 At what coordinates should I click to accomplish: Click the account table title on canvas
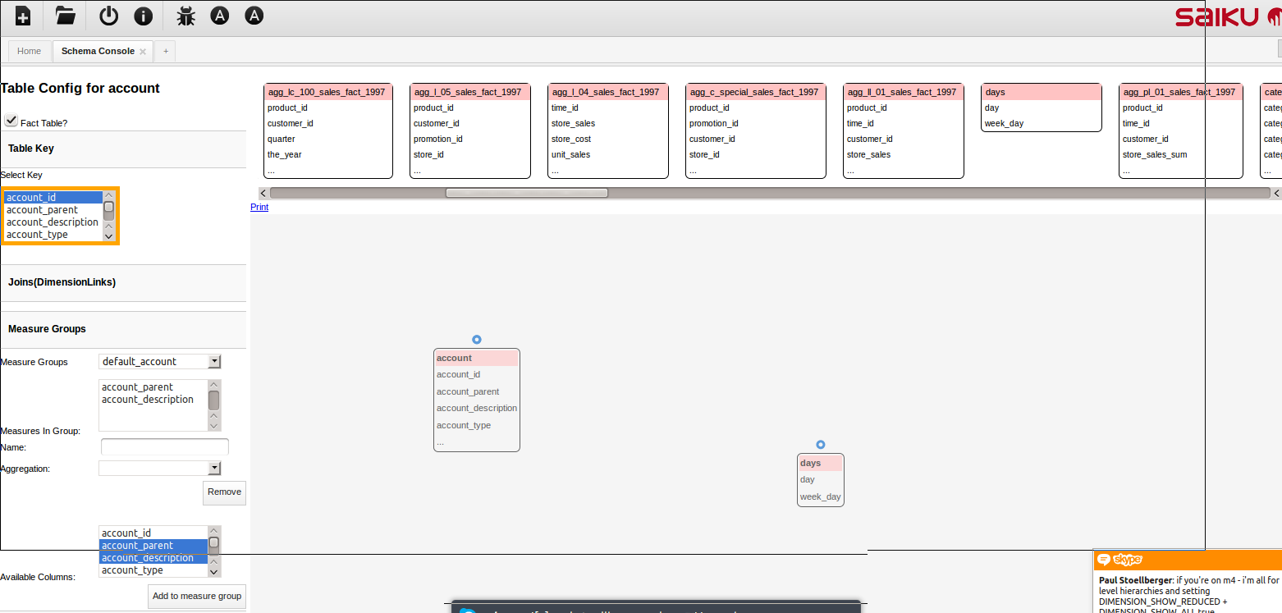[x=477, y=358]
